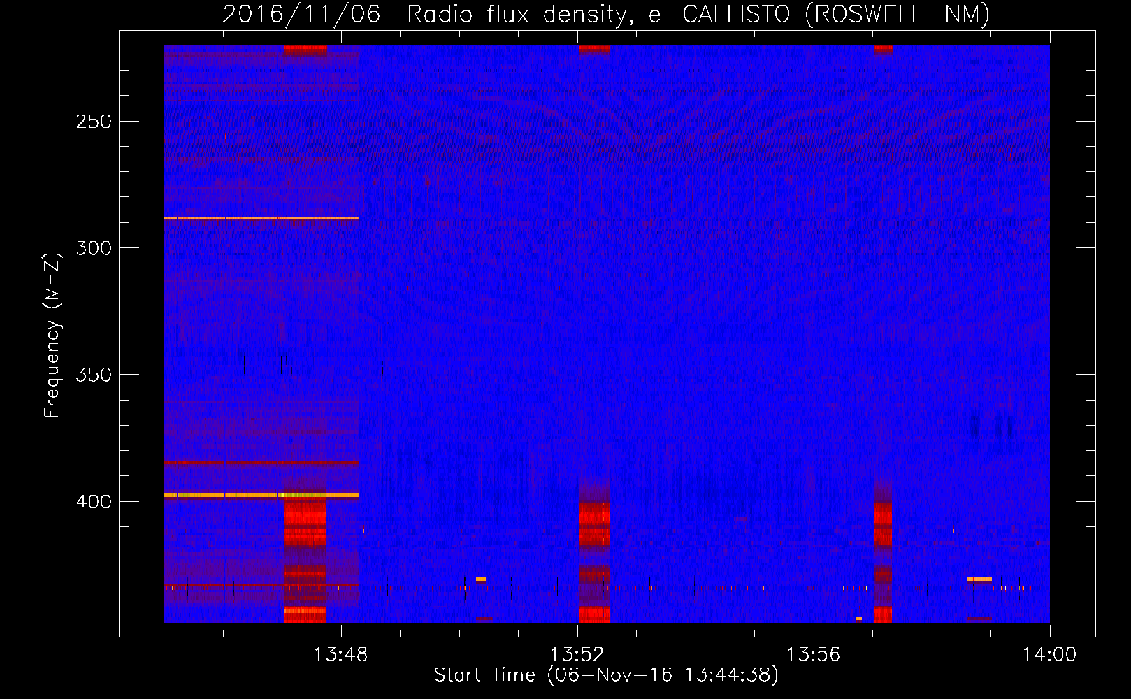
Task: Click the 'Start Time (06-Nov-16 13:44:38)' label
Action: click(606, 675)
